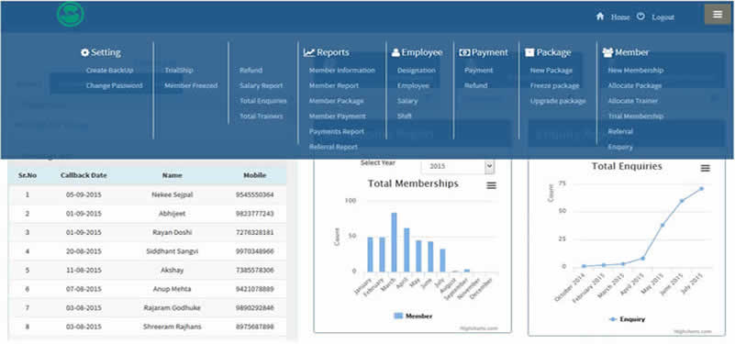Open Member Report menu item
735x344 pixels.
pyautogui.click(x=334, y=85)
